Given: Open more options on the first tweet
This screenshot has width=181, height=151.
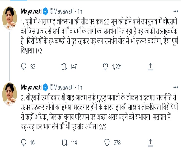Looking at the screenshot, I should 176,11.
